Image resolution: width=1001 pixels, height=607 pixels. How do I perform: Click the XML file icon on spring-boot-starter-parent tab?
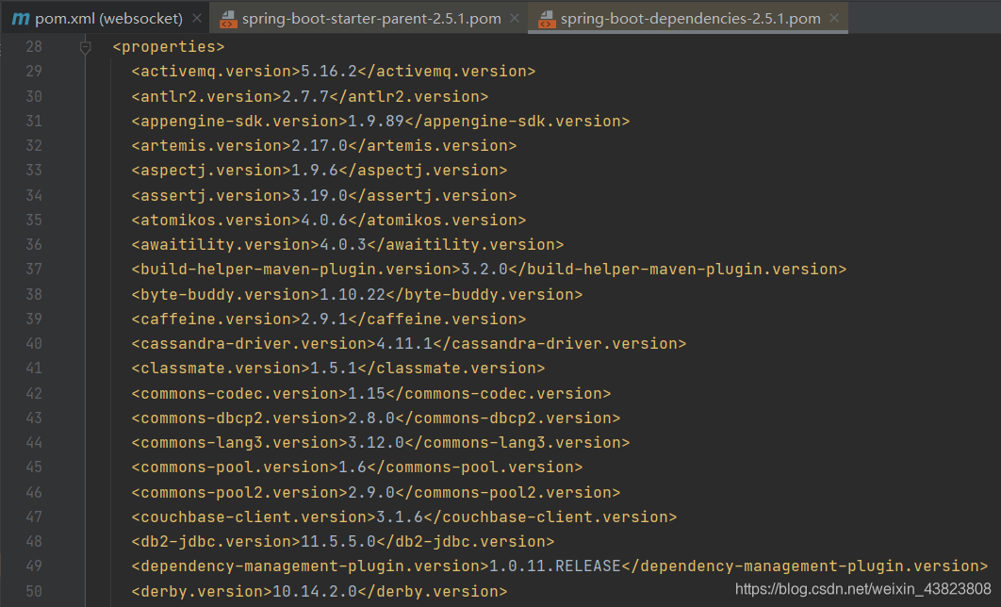(226, 19)
